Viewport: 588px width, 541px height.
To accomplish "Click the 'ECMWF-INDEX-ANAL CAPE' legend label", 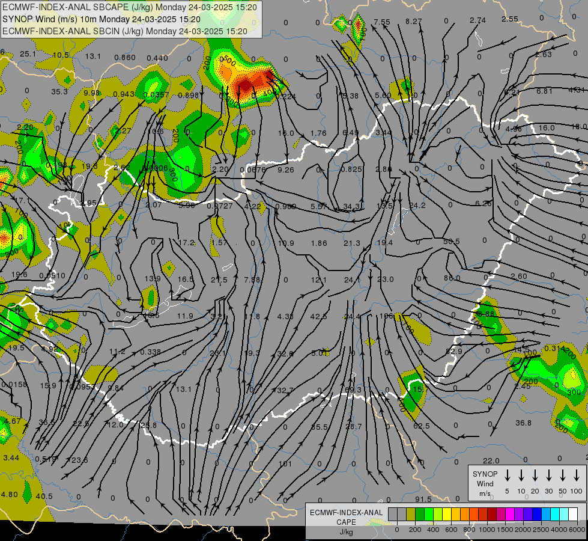I will tap(346, 517).
